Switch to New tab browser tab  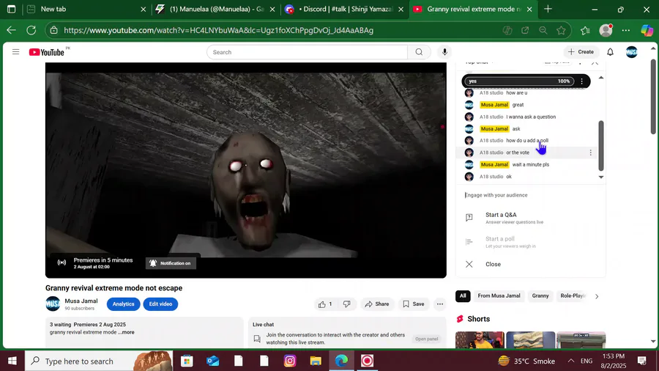click(x=86, y=10)
